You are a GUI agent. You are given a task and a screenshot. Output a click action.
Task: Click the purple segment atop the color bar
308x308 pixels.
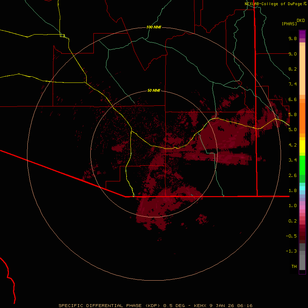(x=302, y=34)
